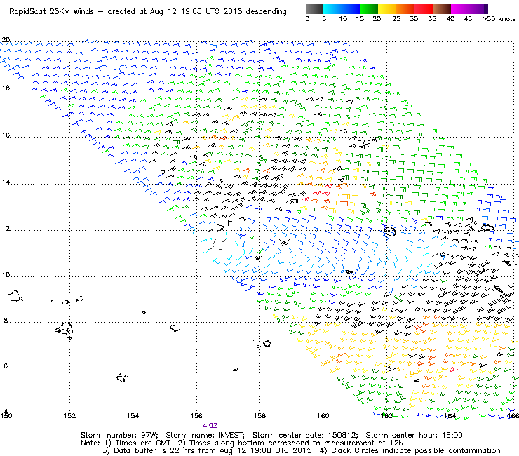Click the 'Times are GMT' note
Image resolution: width=519 pixels, height=456 pixels.
pos(142,443)
